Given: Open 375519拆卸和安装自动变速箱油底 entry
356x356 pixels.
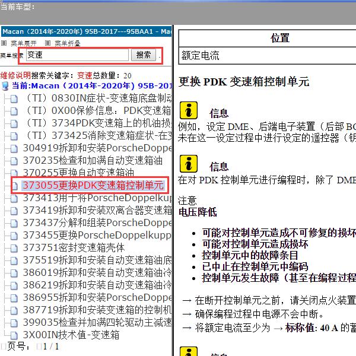Looking at the screenshot, I should pyautogui.click(x=97, y=260).
